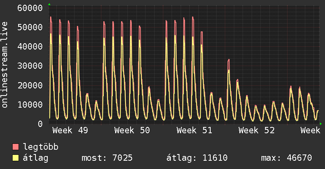Click the 'max: 46670' statistic
Image resolution: width=325 pixels, height=169 pixels.
(x=286, y=158)
